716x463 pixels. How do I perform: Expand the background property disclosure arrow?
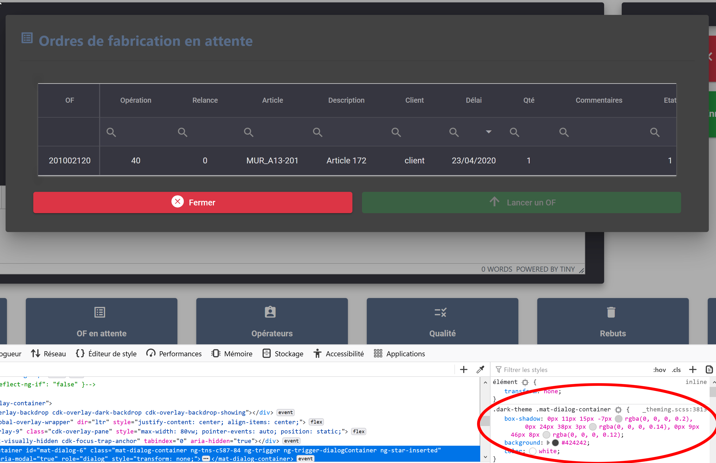[x=548, y=443]
